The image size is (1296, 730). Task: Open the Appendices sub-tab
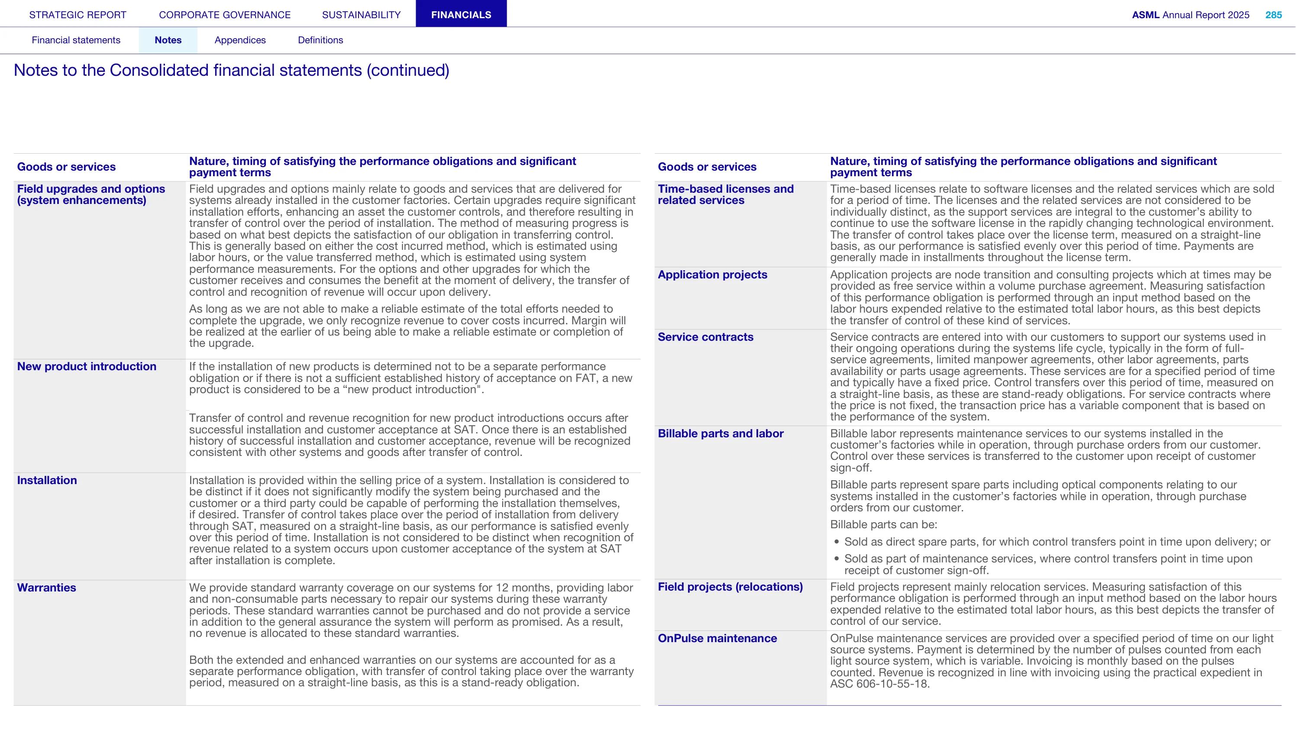(240, 40)
